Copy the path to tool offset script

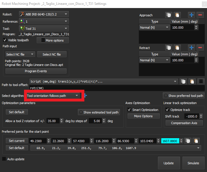(183, 82)
